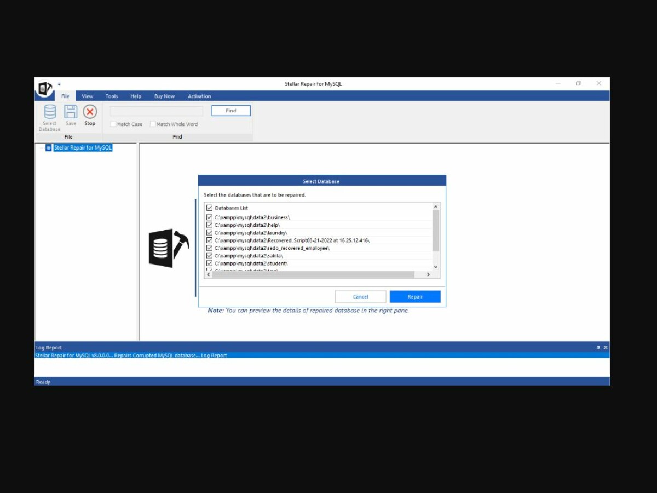Image resolution: width=657 pixels, height=493 pixels.
Task: Click the 'C:\xampp\mysql\data2\business\' path text
Action: pyautogui.click(x=252, y=217)
